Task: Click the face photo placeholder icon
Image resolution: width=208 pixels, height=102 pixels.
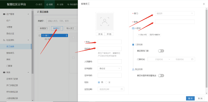Action: click(x=105, y=21)
